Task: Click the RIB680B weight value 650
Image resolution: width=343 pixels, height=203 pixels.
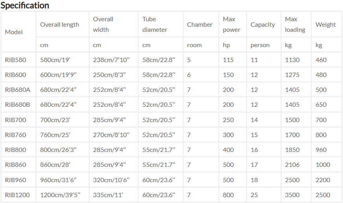Action: (321, 104)
